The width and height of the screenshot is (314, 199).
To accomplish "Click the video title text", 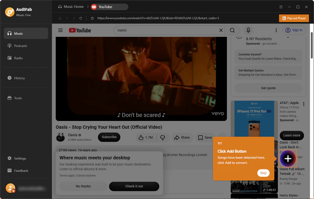I will 109,127.
